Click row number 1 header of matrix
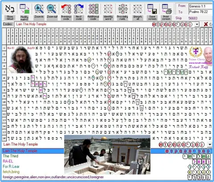Screen dimensions: 214x182 [x=4, y=48]
